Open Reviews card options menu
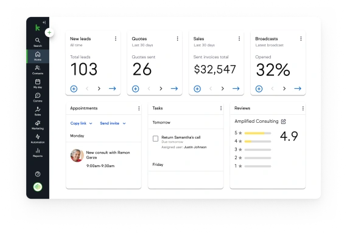The image size is (347, 234). point(303,108)
